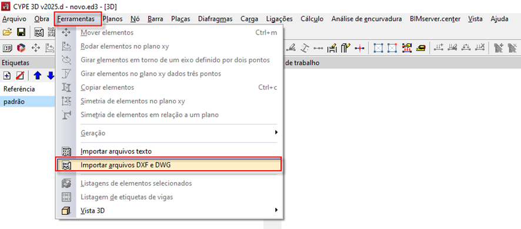Open the Nó menu
Screen dimensions: 521x229
tap(135, 19)
